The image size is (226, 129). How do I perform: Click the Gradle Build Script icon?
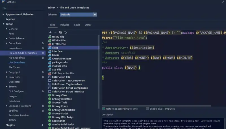[50, 125]
